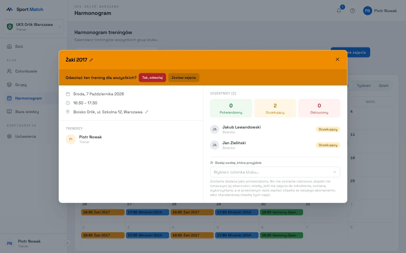Open Grupy in the sidebar
The width and height of the screenshot is (406, 253).
[34, 85]
